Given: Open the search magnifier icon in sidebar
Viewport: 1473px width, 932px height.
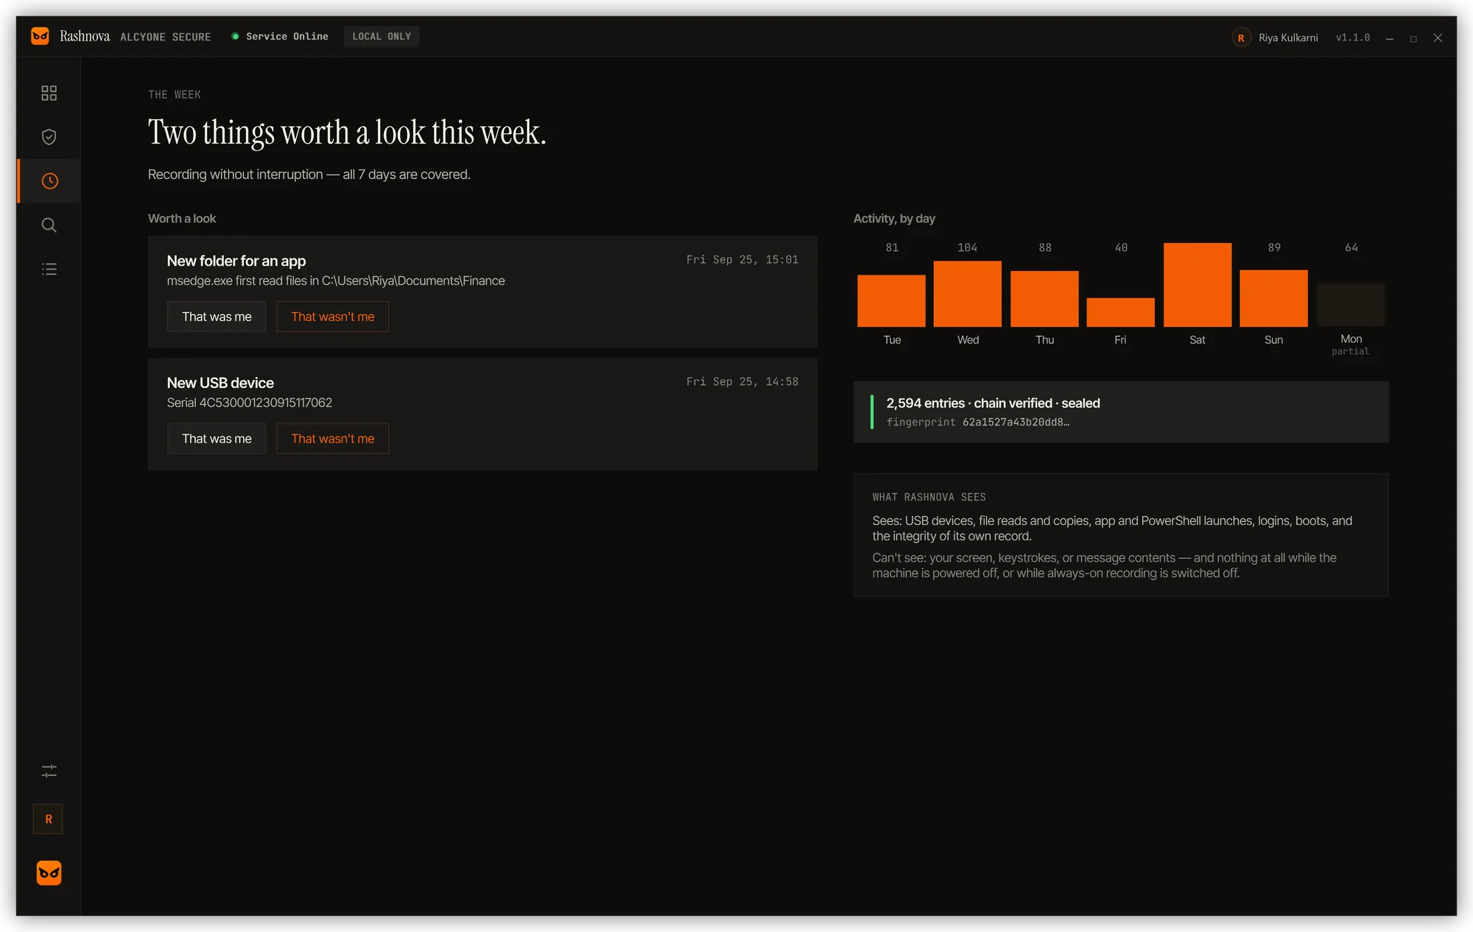Looking at the screenshot, I should (x=49, y=225).
